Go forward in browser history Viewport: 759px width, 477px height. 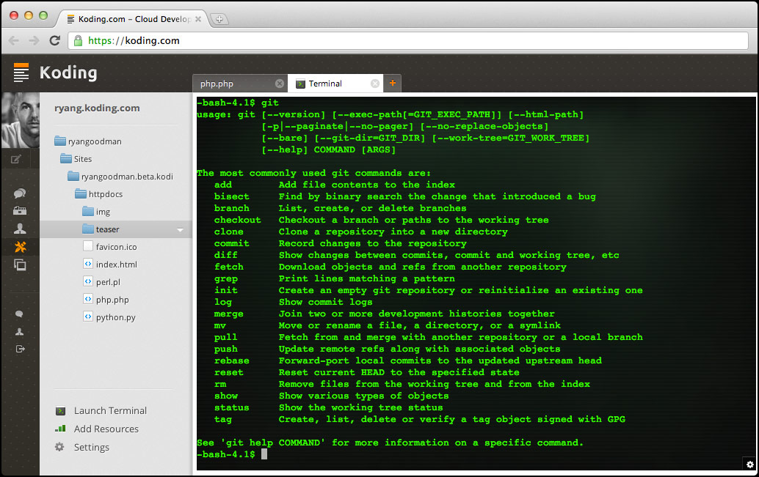34,40
